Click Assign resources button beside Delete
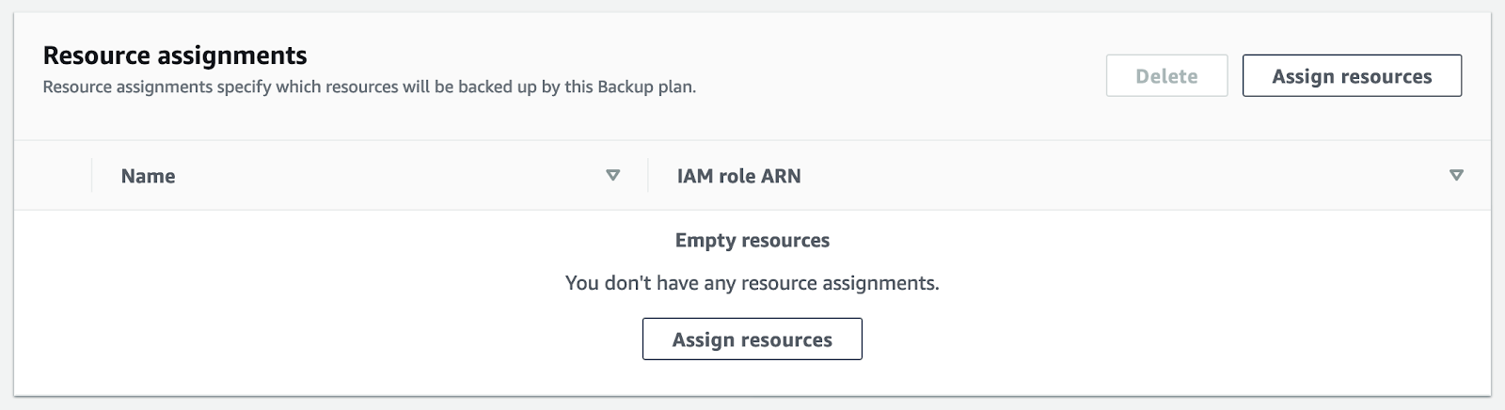1505x410 pixels. click(x=1352, y=76)
